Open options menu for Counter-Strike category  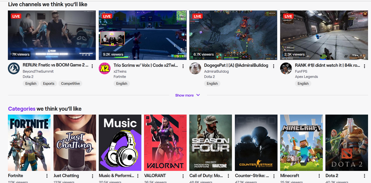coord(274,176)
